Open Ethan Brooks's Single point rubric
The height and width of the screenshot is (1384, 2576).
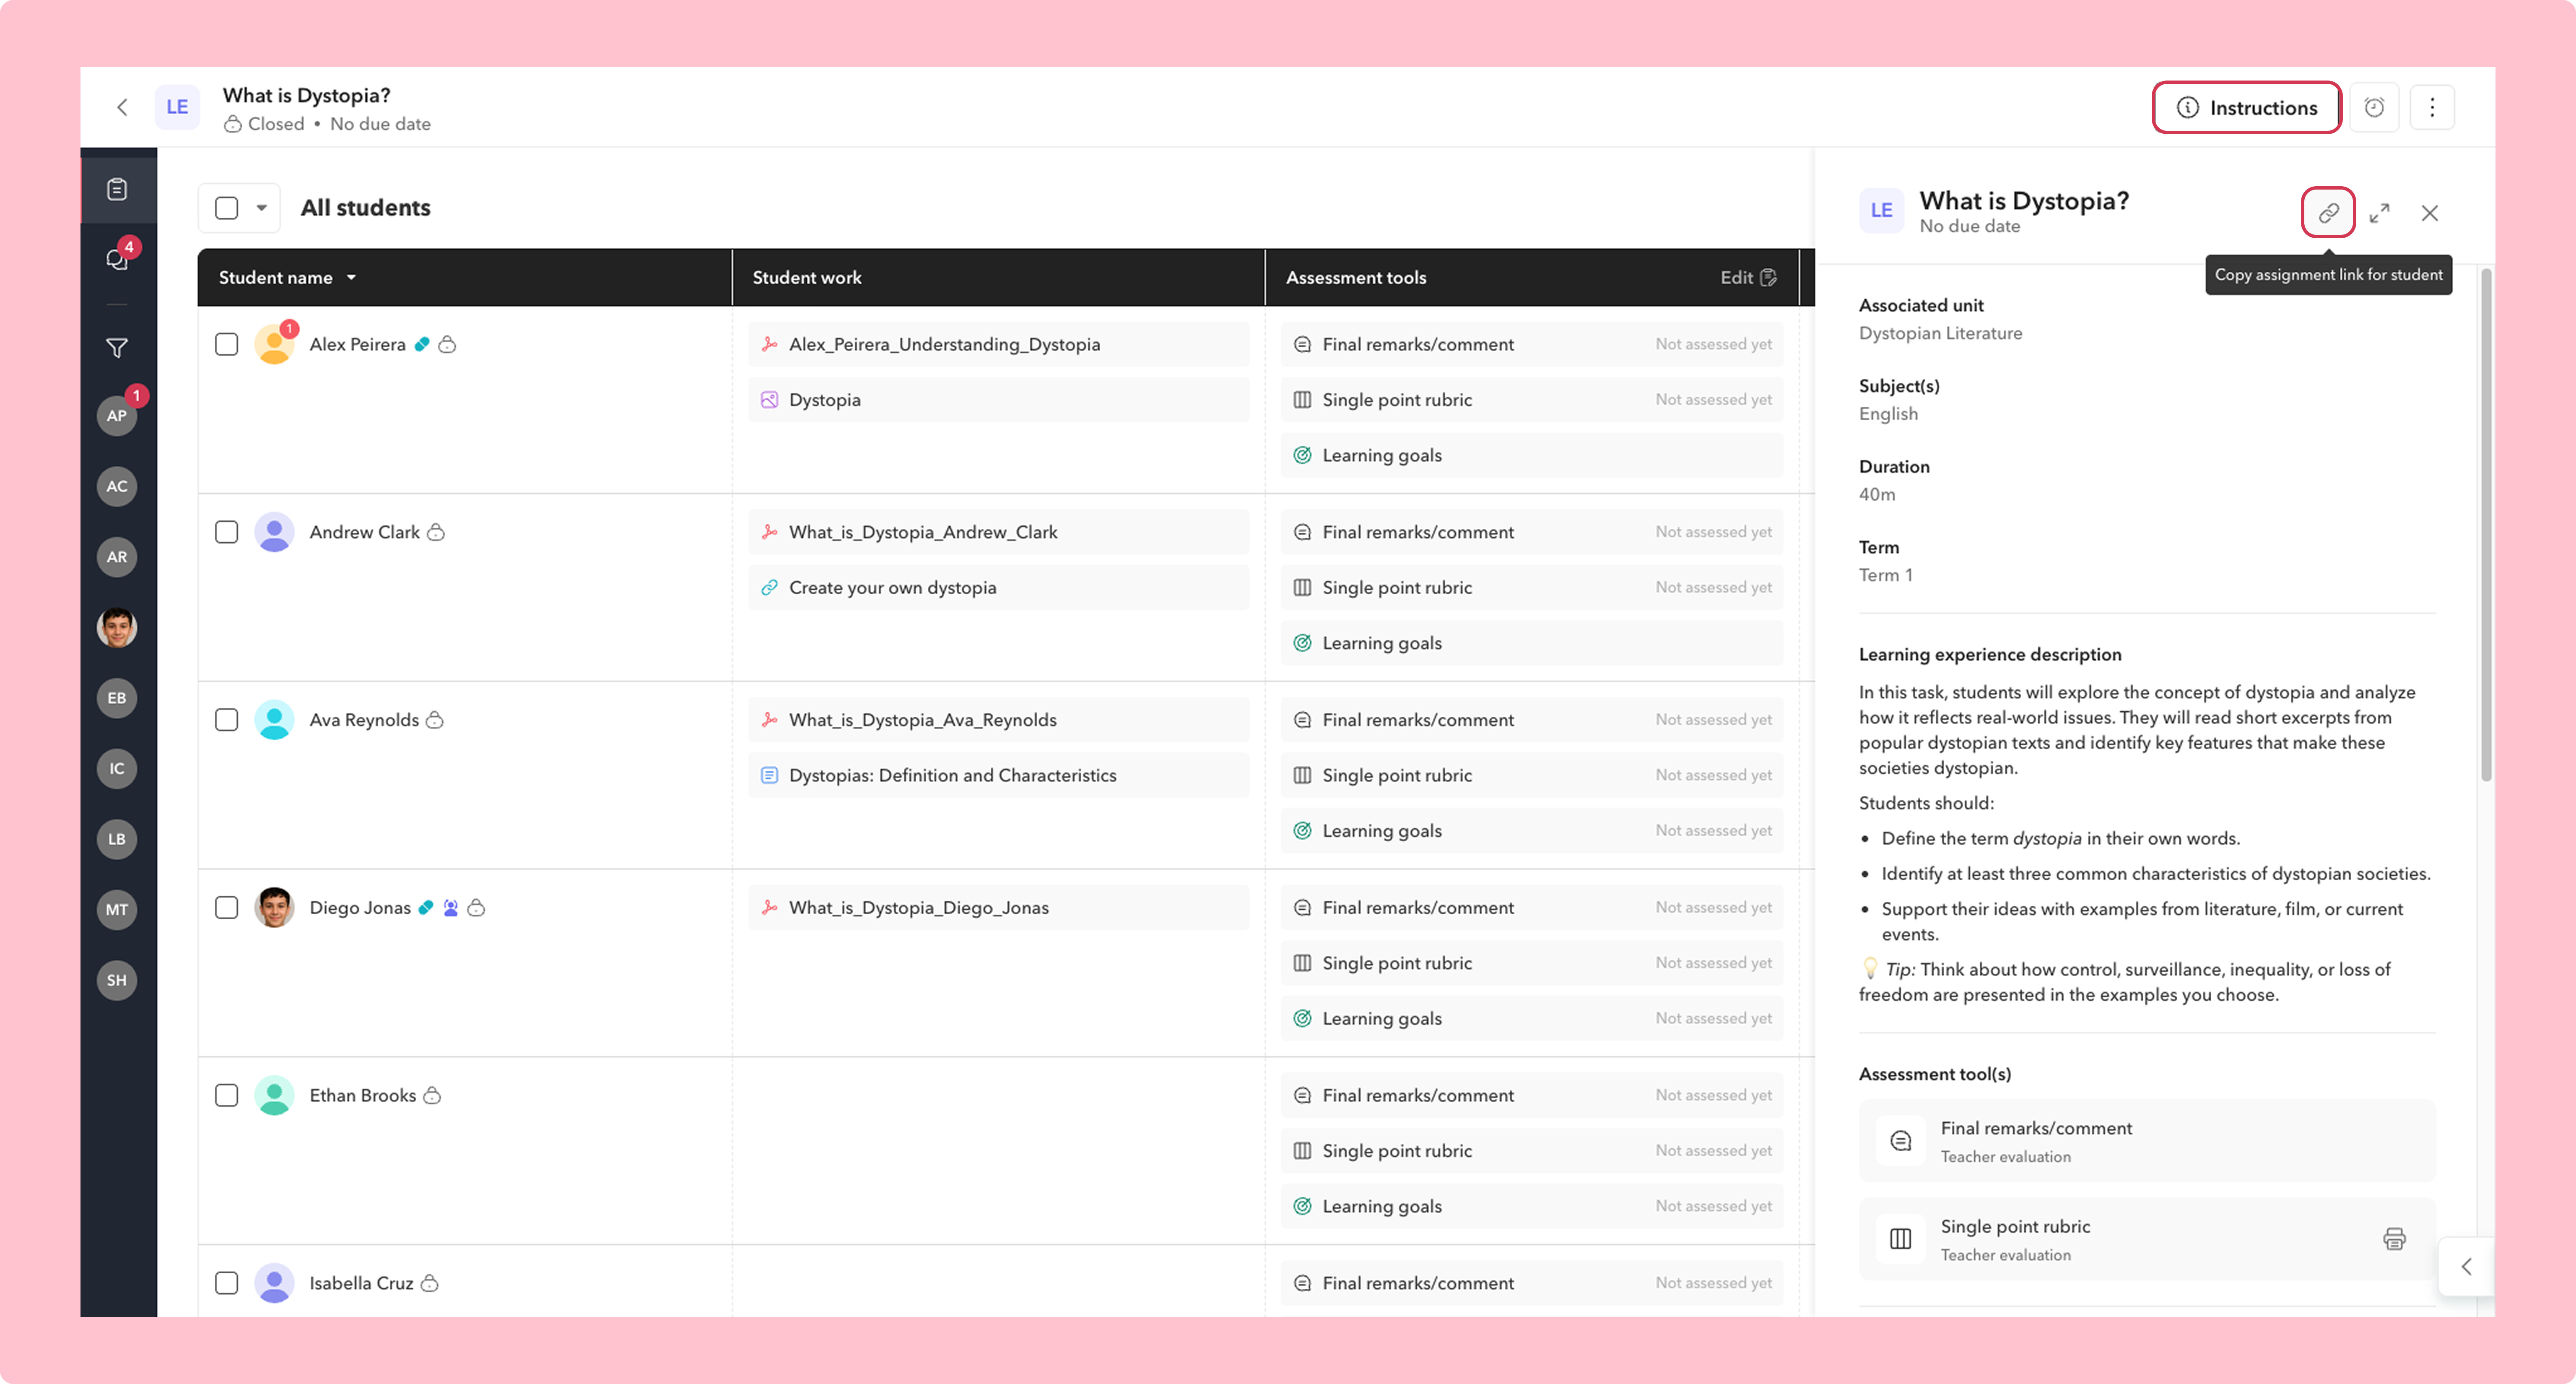pyautogui.click(x=1532, y=1151)
